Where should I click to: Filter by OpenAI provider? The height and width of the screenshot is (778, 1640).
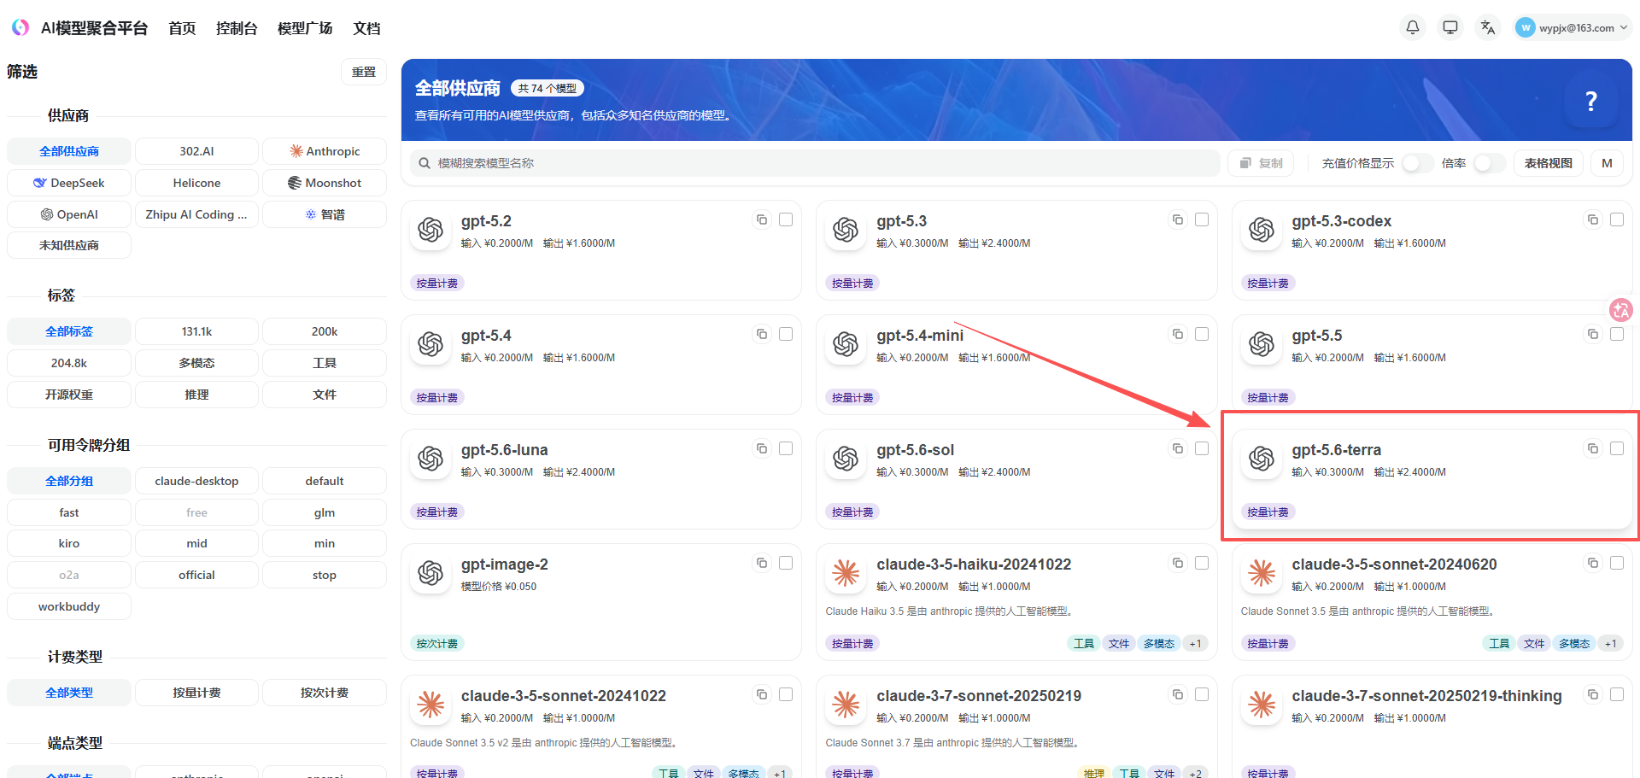point(69,214)
